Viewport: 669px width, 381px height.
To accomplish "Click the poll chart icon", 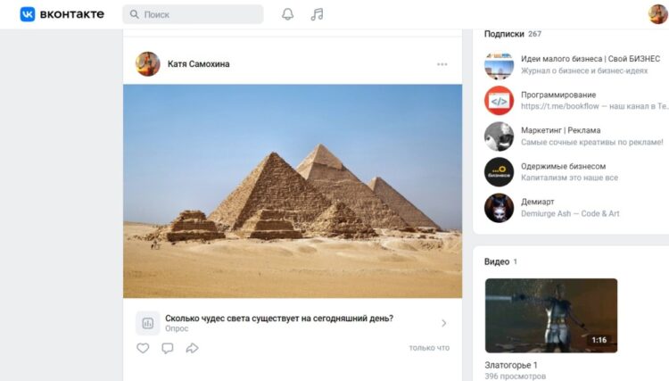I will coord(147,323).
